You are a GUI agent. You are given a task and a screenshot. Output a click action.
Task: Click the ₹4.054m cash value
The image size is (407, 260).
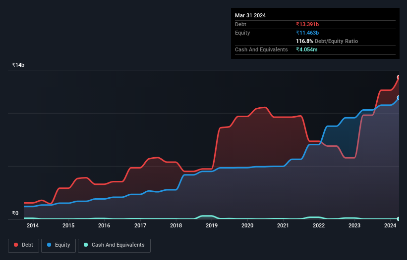307,49
